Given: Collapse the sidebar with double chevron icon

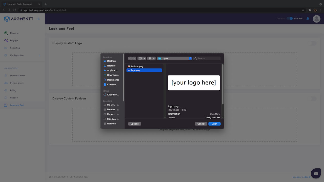Looking at the screenshot, I should pyautogui.click(x=38, y=19).
